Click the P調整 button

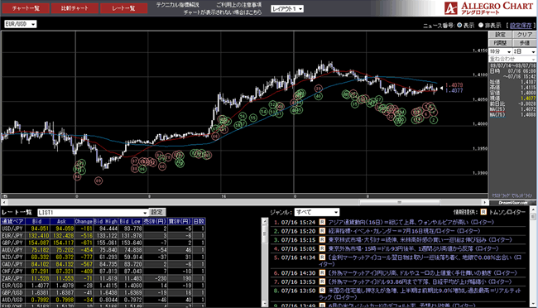point(500,43)
